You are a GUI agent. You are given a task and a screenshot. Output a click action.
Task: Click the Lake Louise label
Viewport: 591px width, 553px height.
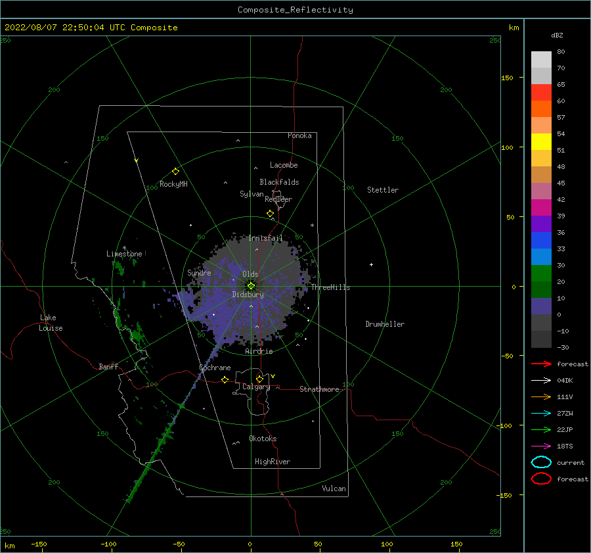(x=51, y=323)
